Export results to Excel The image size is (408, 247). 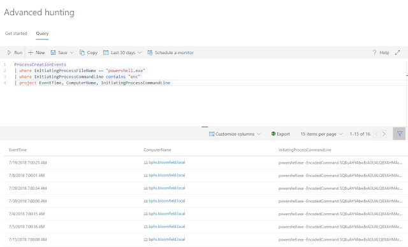tap(280, 134)
